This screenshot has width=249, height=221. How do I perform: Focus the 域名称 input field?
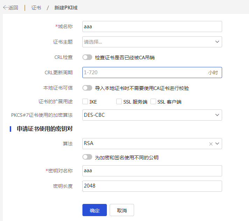pos(152,26)
